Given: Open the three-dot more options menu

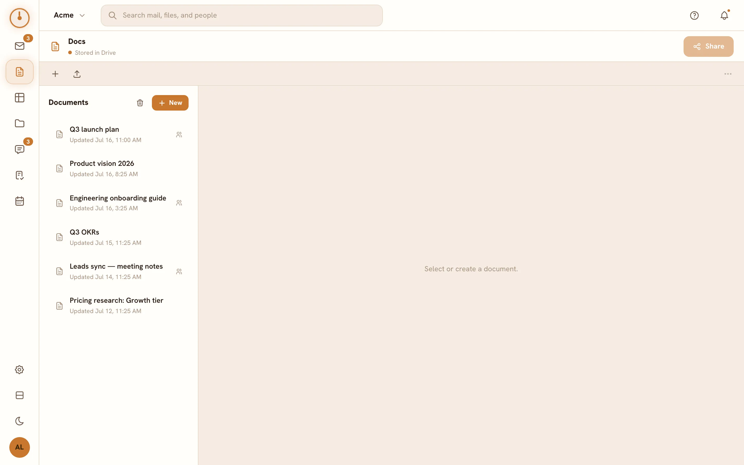Looking at the screenshot, I should coord(728,74).
